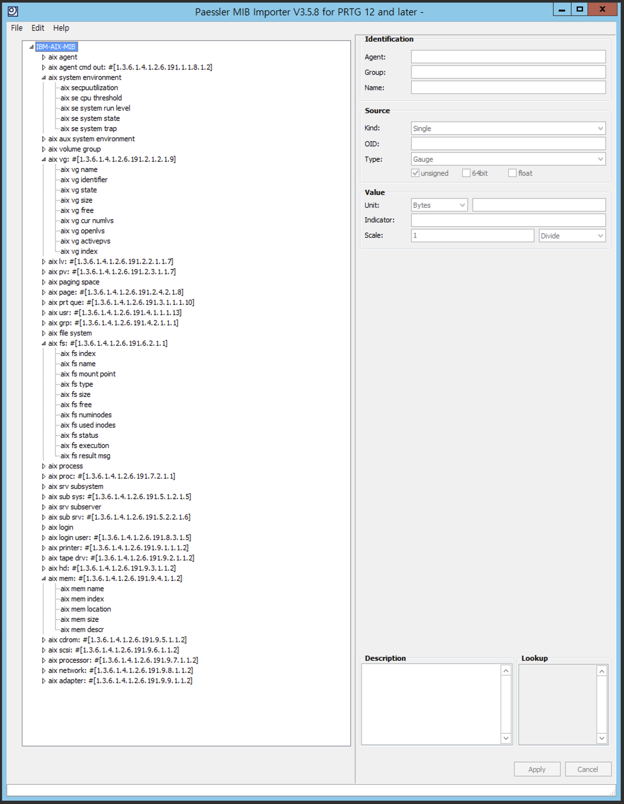Collapse the aix fs node
Viewport: 624px width, 804px height.
click(x=44, y=343)
